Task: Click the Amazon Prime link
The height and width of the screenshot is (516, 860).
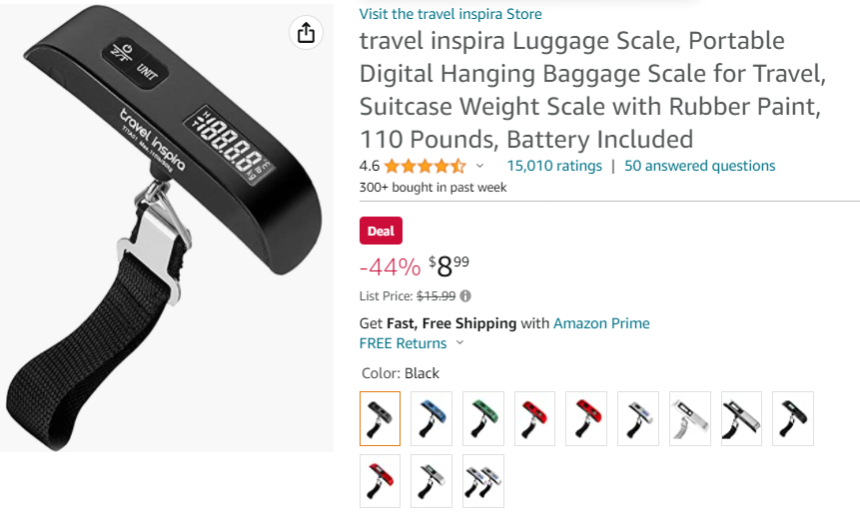Action: [601, 323]
